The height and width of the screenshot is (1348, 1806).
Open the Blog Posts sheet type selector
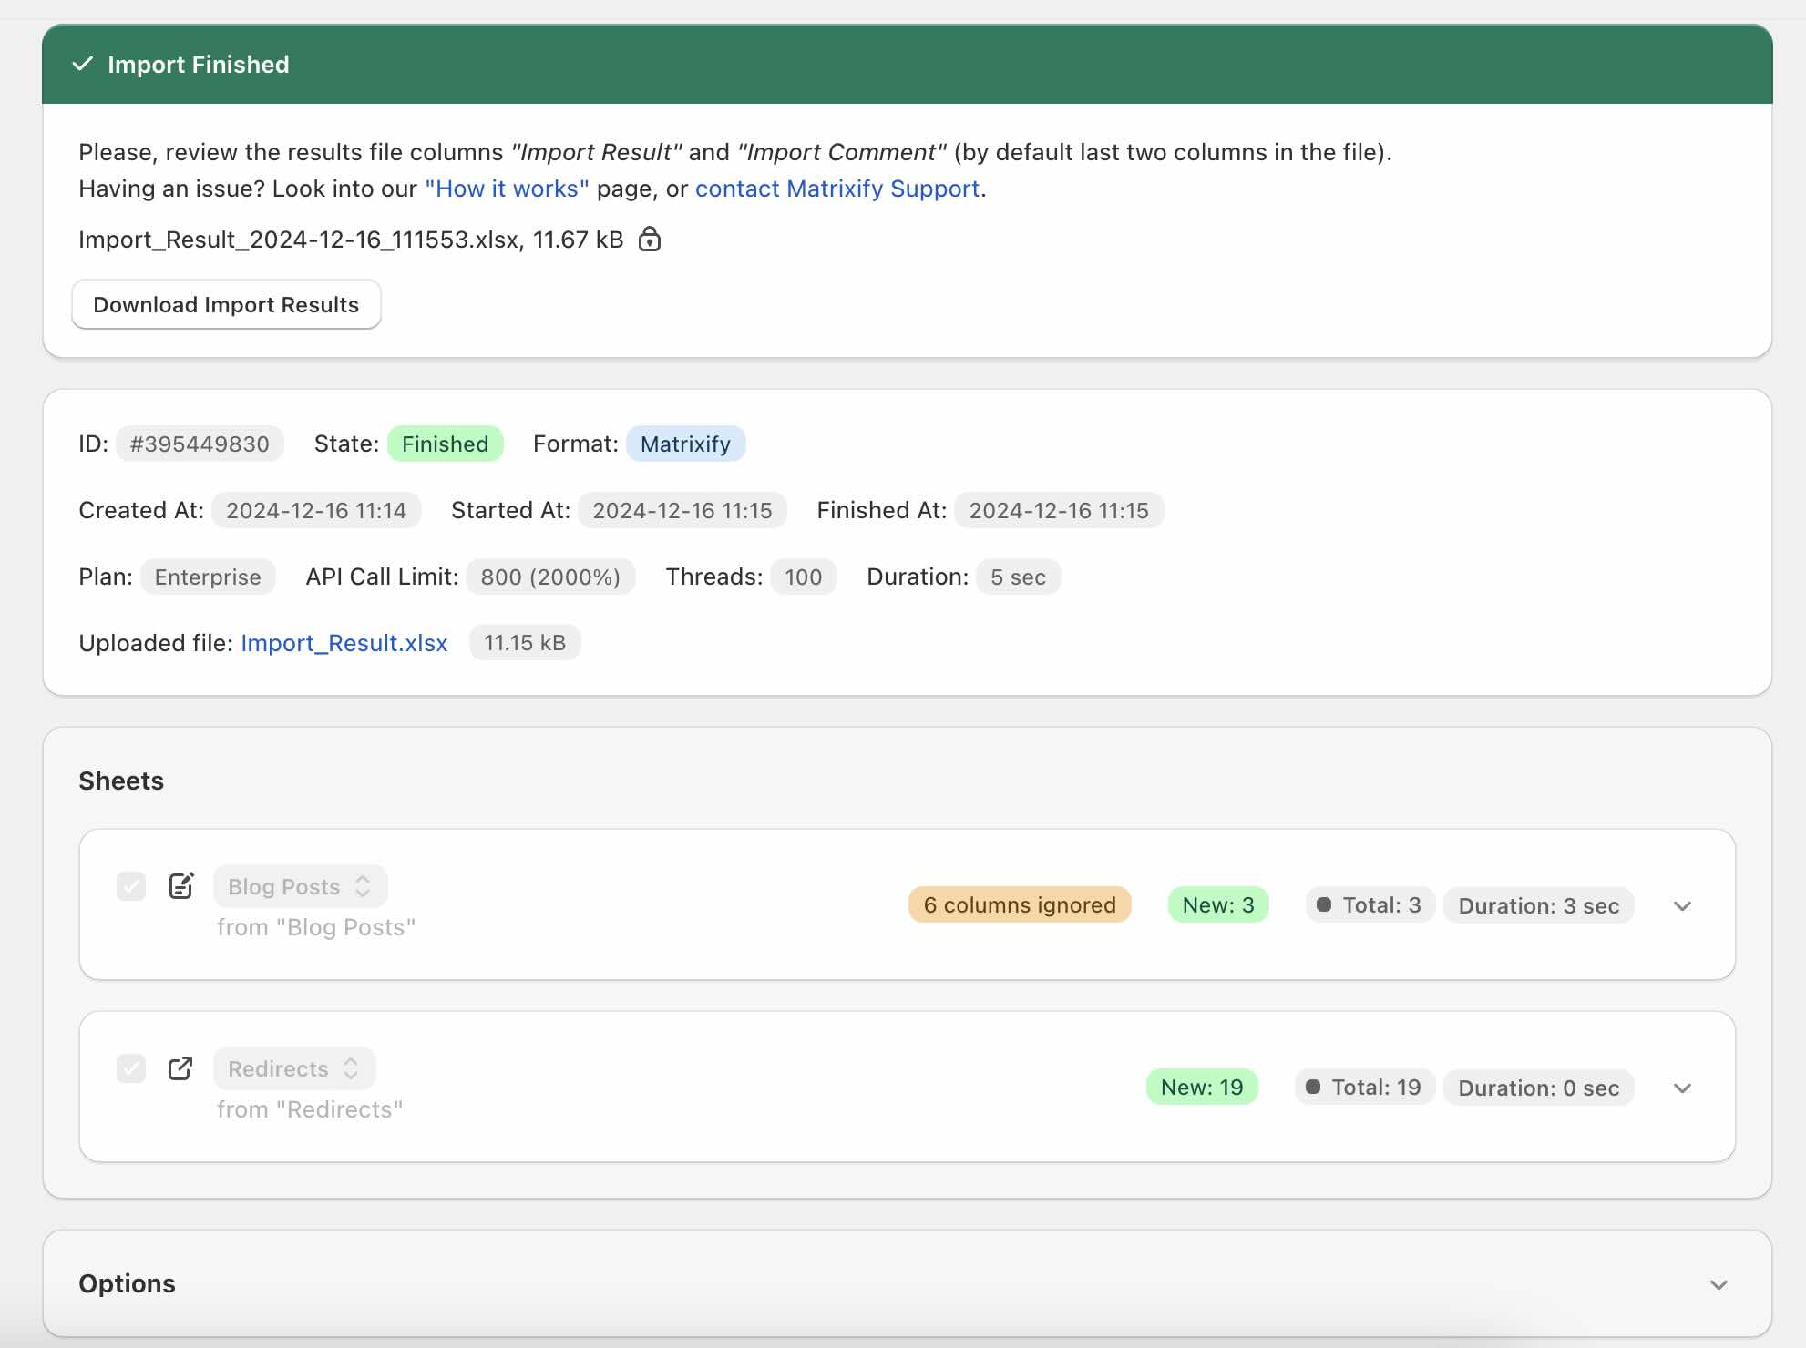click(x=300, y=886)
